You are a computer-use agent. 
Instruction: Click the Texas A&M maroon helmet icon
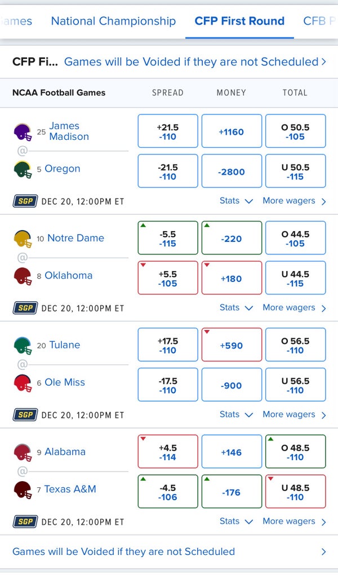(x=23, y=490)
